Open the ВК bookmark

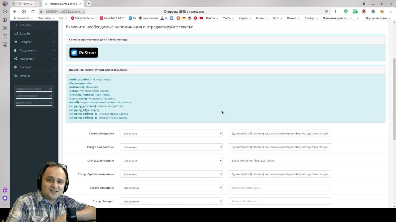click(132, 18)
